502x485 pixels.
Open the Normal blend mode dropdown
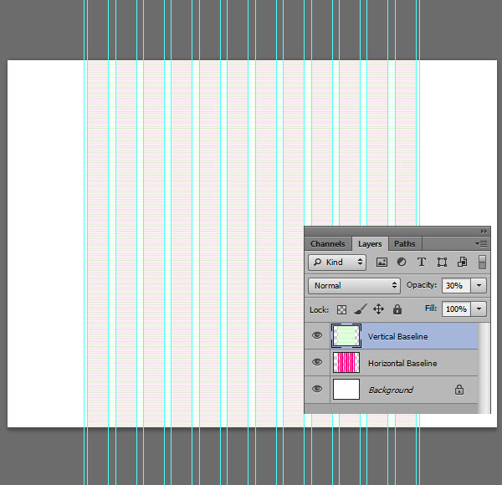354,286
